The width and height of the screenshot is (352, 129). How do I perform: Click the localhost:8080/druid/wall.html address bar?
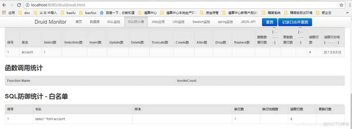184,5
